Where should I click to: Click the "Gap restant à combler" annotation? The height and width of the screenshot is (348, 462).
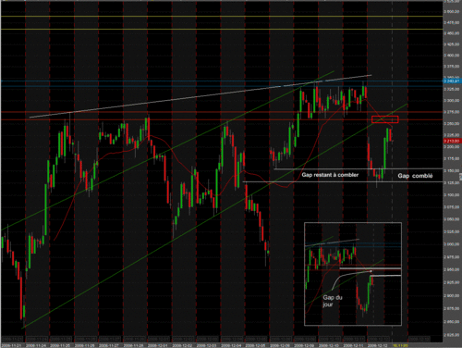coord(330,175)
